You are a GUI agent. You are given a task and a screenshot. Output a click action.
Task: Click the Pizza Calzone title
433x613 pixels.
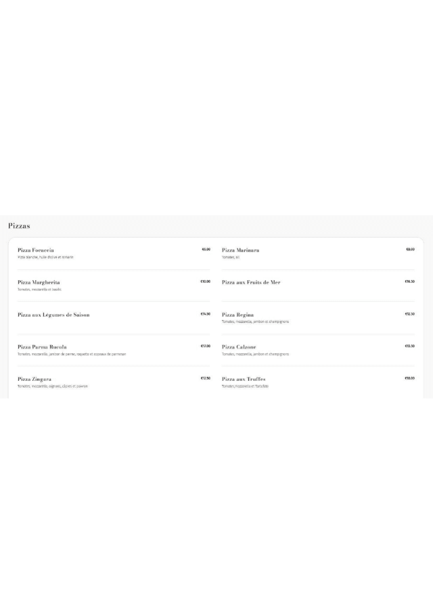(239, 347)
